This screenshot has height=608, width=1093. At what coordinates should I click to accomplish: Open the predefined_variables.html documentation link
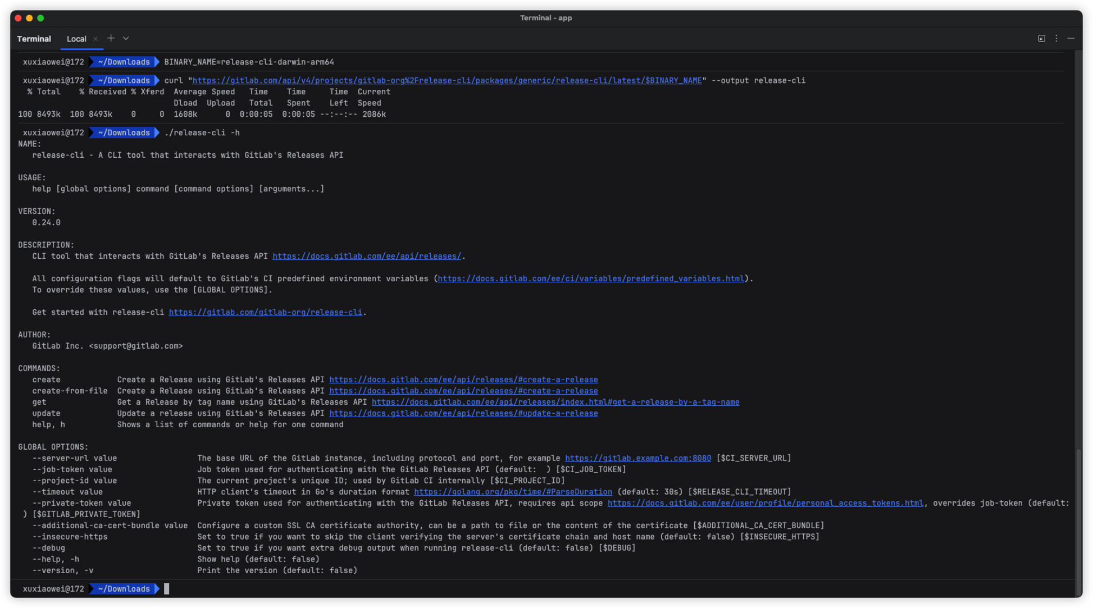(x=590, y=278)
